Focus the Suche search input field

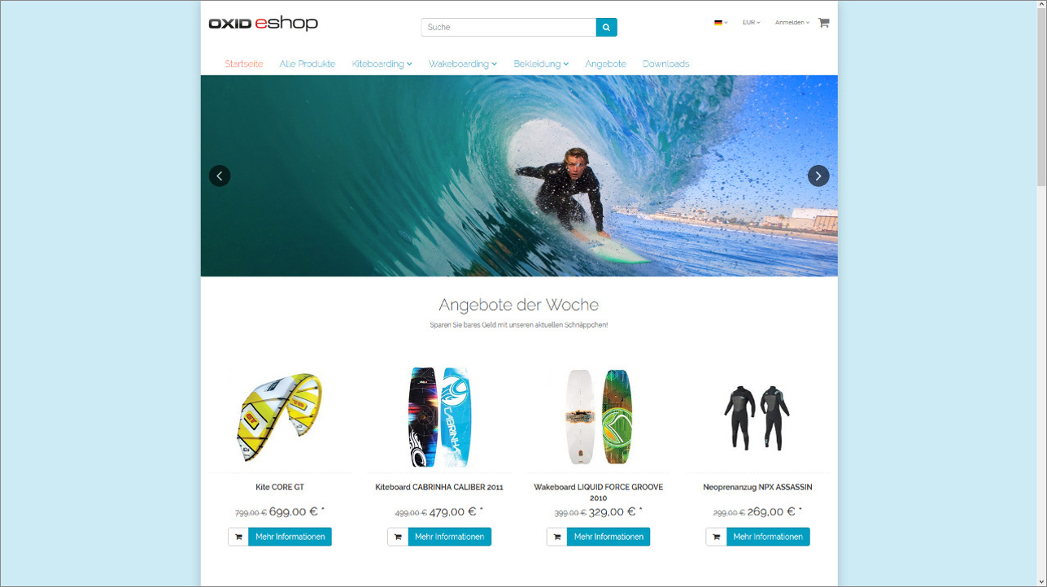click(508, 27)
